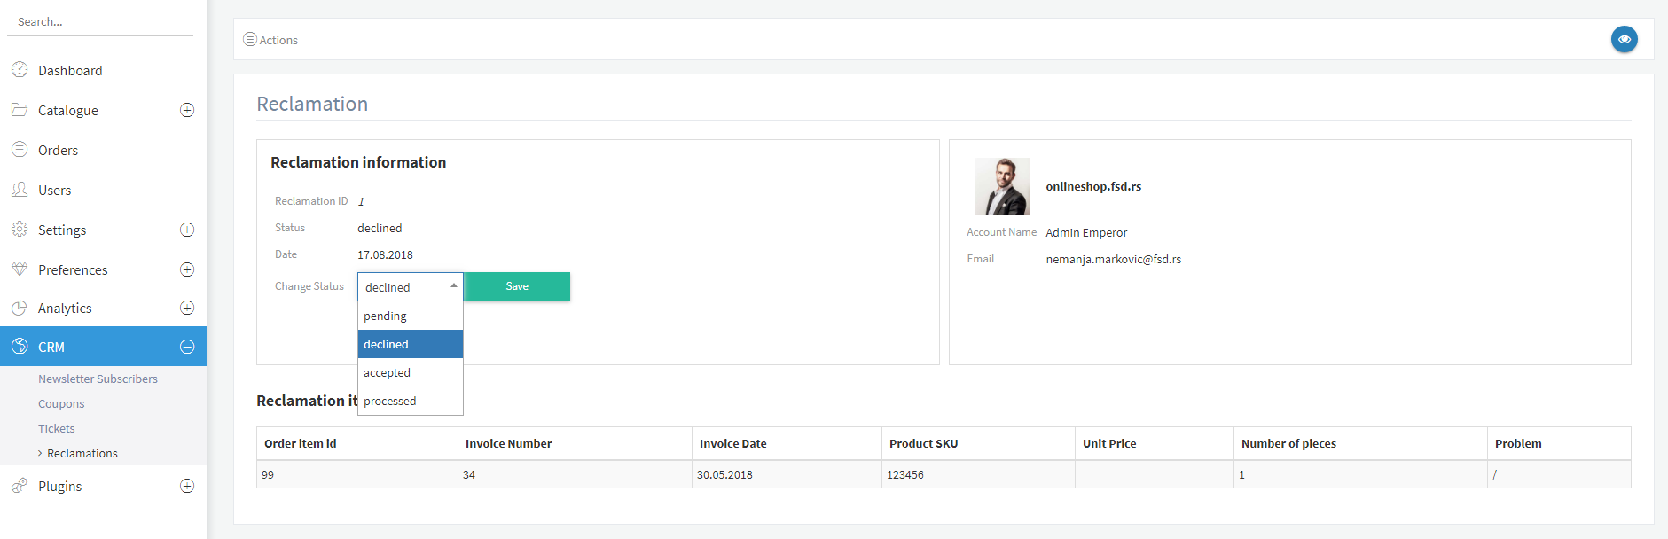This screenshot has width=1668, height=539.
Task: Click the Preferences diamond icon
Action: tap(20, 269)
